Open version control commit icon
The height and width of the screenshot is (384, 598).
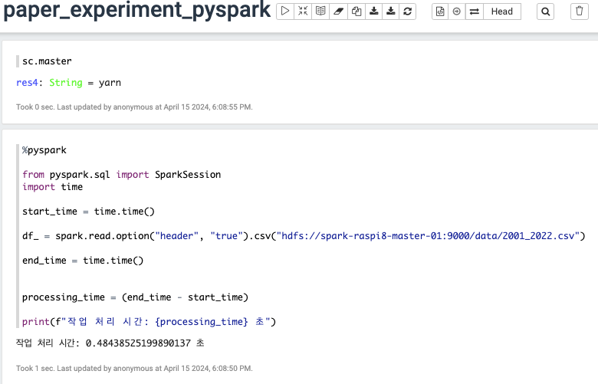pos(440,11)
